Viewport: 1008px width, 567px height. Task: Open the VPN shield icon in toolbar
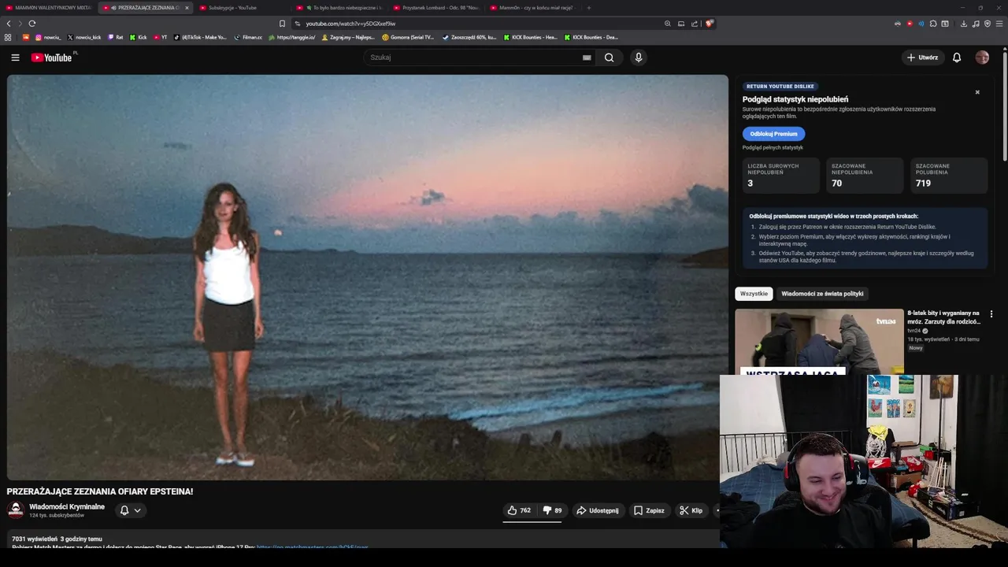[988, 24]
